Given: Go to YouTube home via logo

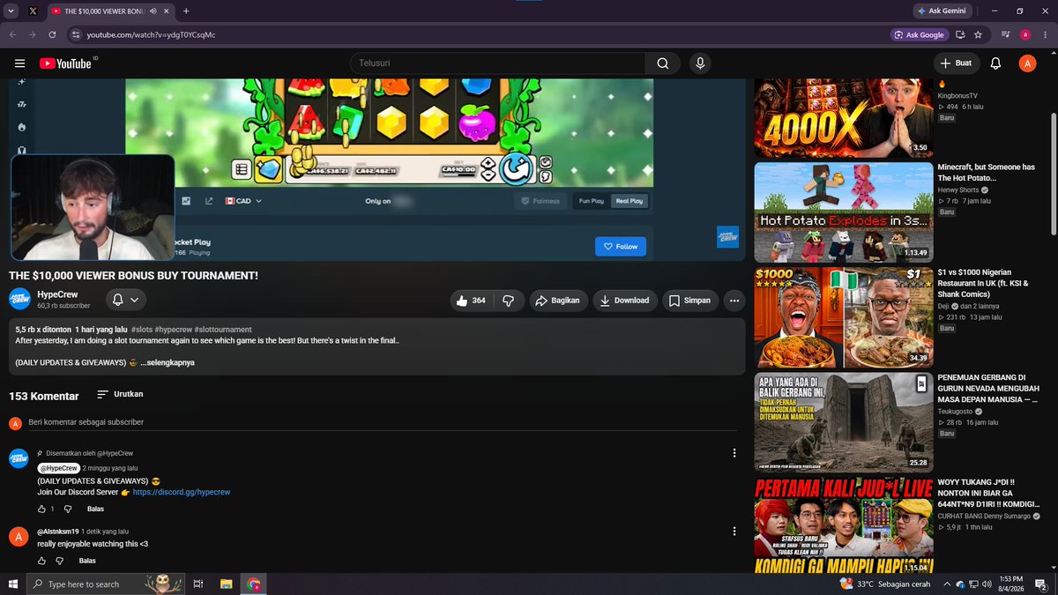Looking at the screenshot, I should (65, 63).
